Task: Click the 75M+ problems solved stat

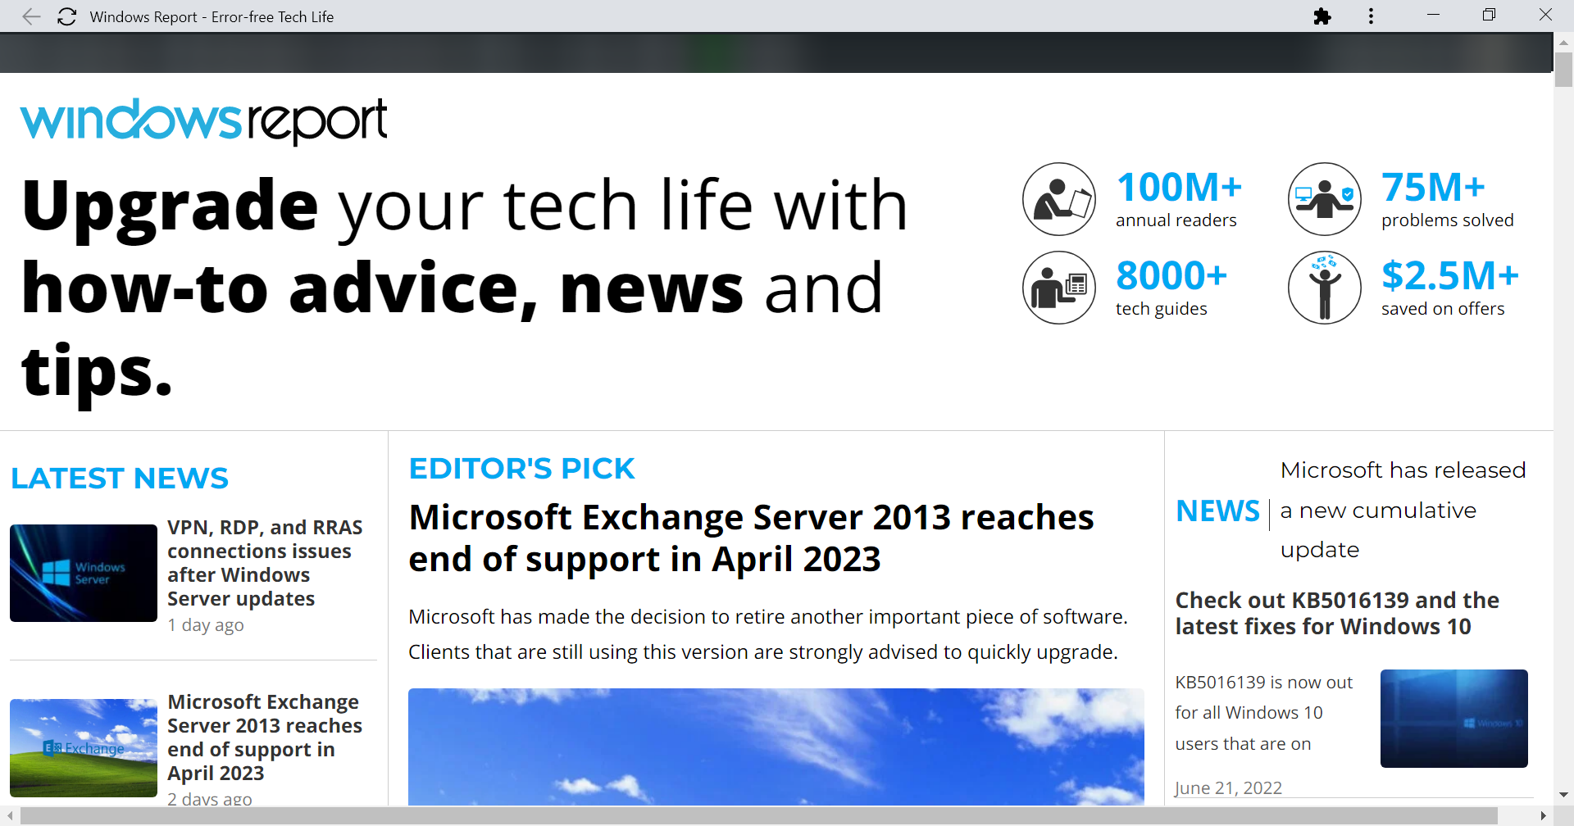Action: 1448,199
